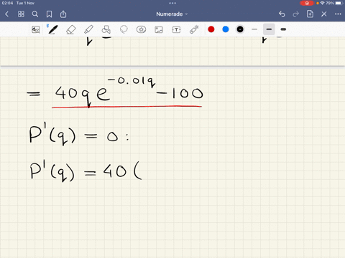
Task: Select the Pen tool
Action: [x=53, y=29]
